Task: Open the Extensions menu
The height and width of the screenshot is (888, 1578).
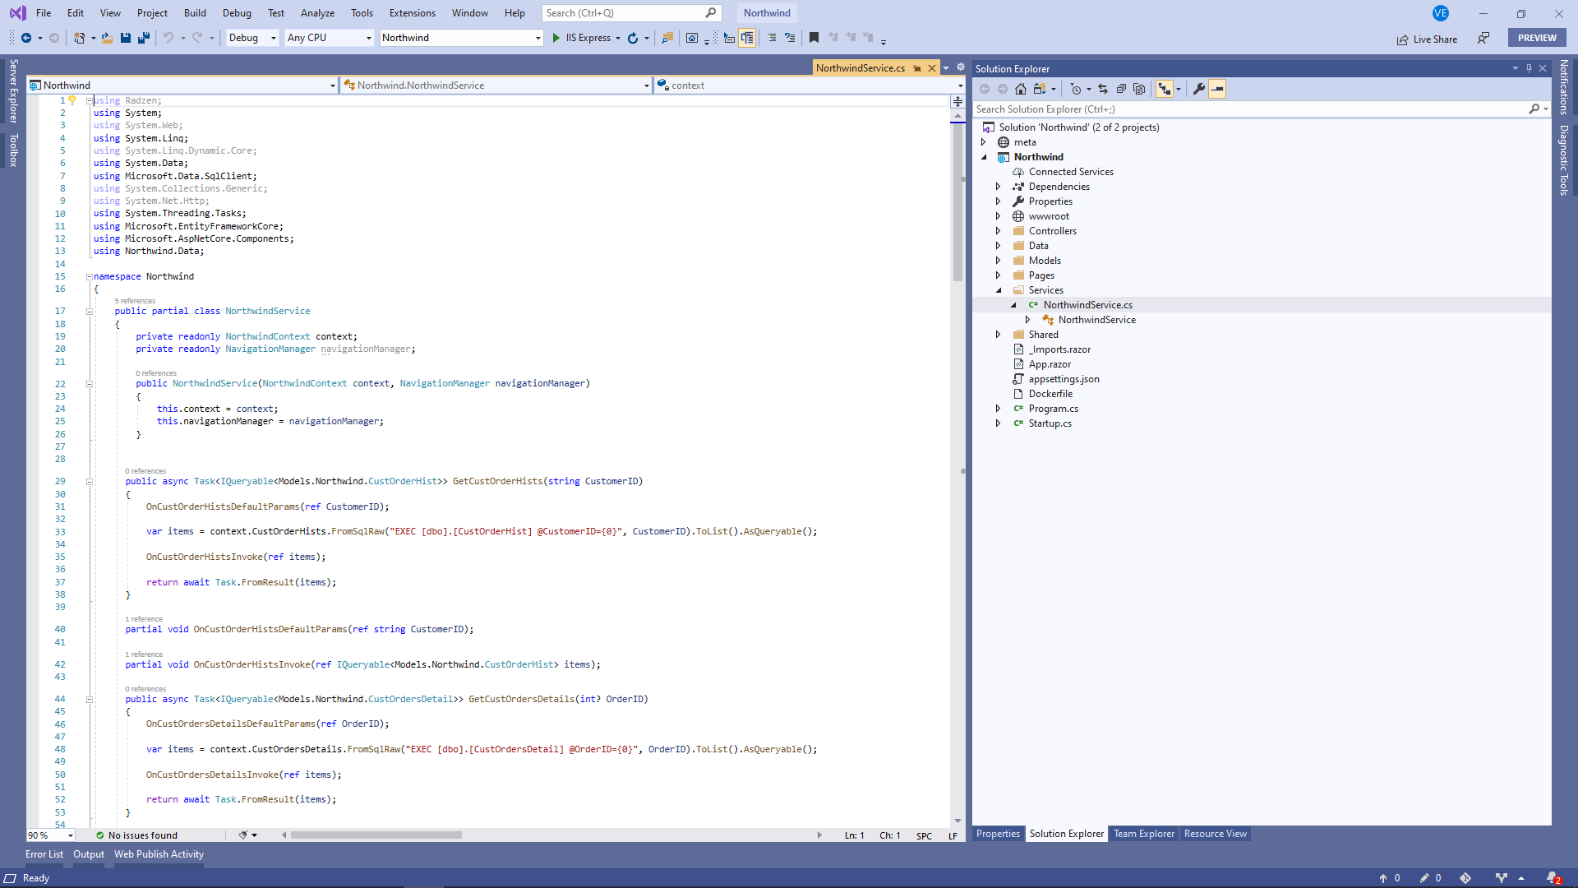Action: click(x=412, y=13)
